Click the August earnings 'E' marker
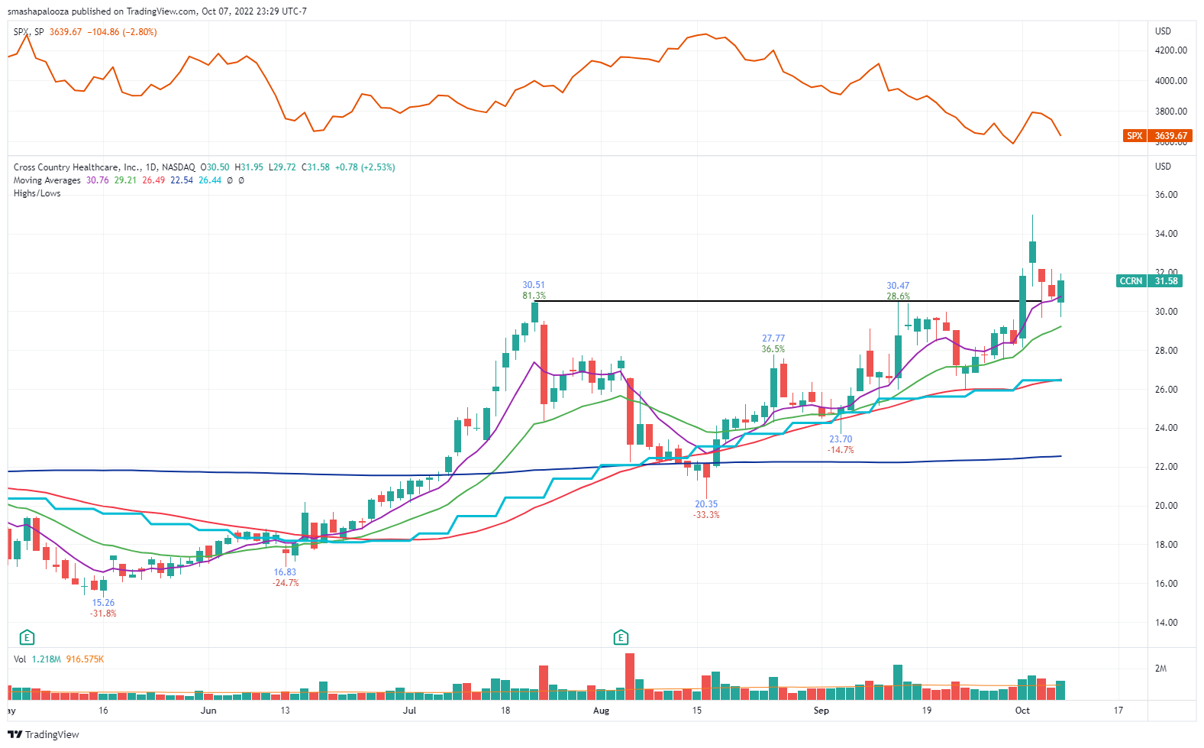This screenshot has width=1204, height=748. pos(621,637)
